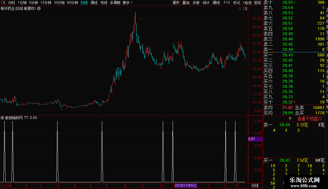Viewport: 328px width, 189px height.
Task: Click 卖三 volume 1998
Action: [320, 39]
